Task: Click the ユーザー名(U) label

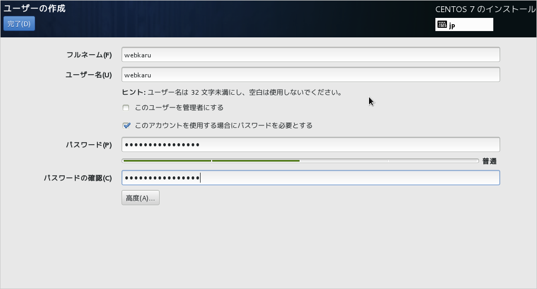Action: tap(88, 75)
